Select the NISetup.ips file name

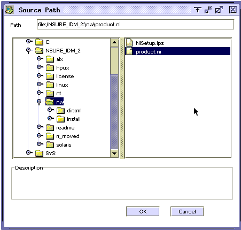pyautogui.click(x=150, y=43)
